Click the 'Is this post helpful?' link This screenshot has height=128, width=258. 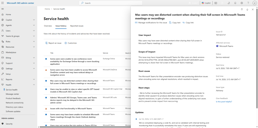tap(224, 102)
